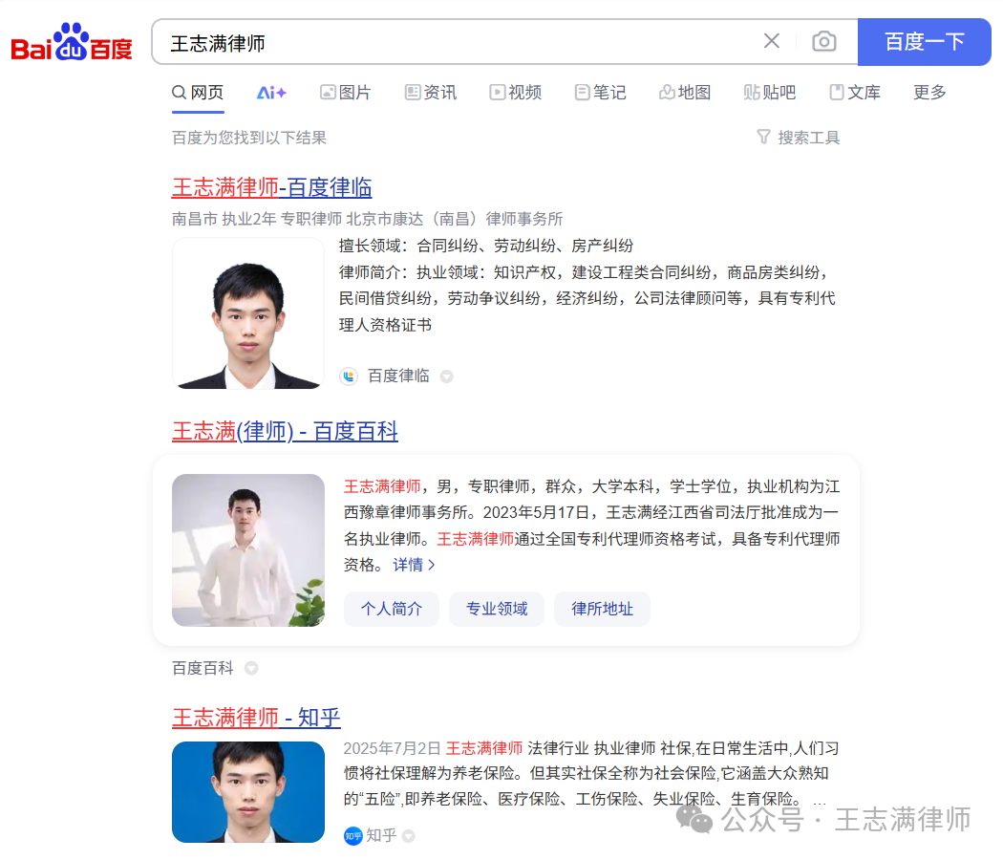
Task: Open the 详情 link
Action: pyautogui.click(x=414, y=565)
